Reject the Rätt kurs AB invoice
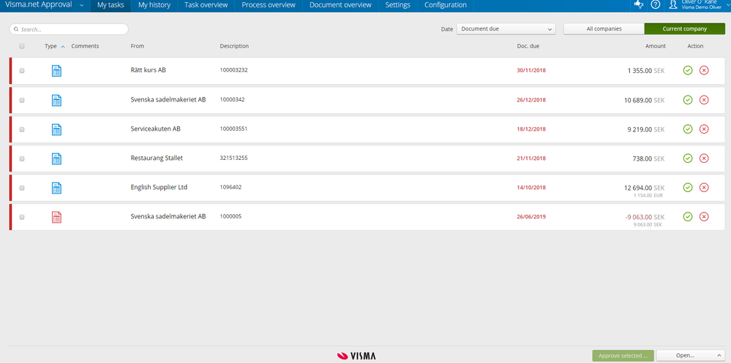Screen dimensions: 731x363 (704, 70)
